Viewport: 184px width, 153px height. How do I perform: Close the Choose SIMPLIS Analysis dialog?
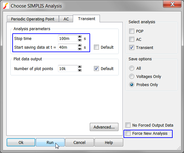172,4
